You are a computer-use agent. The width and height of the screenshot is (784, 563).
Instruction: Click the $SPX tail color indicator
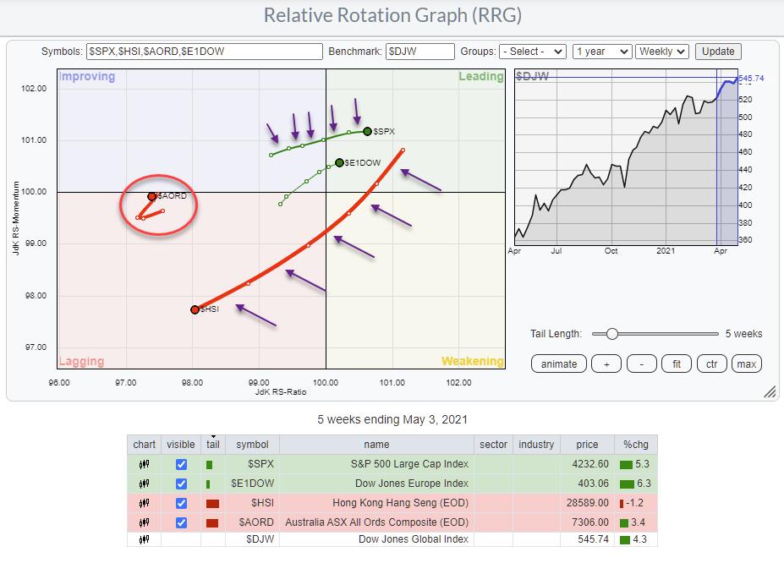pos(210,465)
